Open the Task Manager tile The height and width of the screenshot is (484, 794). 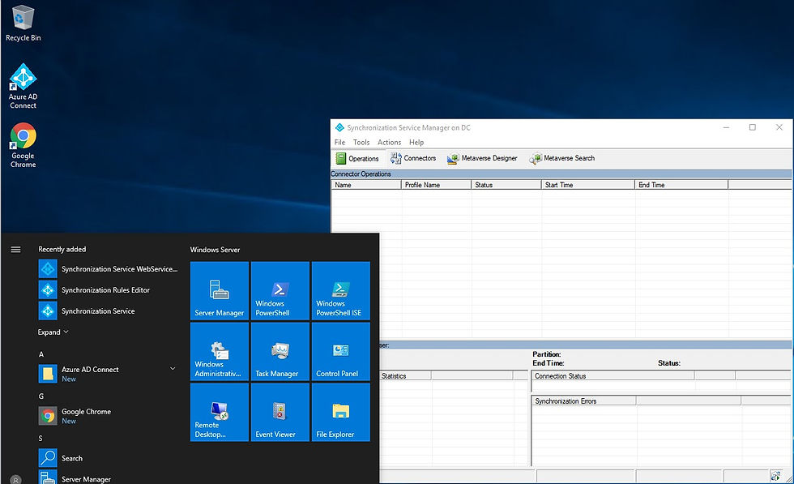point(280,352)
